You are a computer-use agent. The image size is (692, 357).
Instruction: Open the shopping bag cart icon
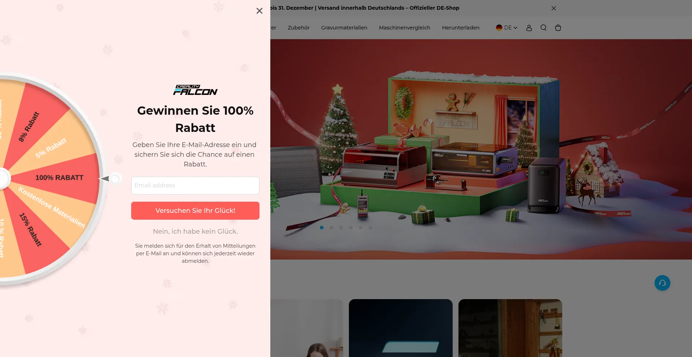[558, 28]
